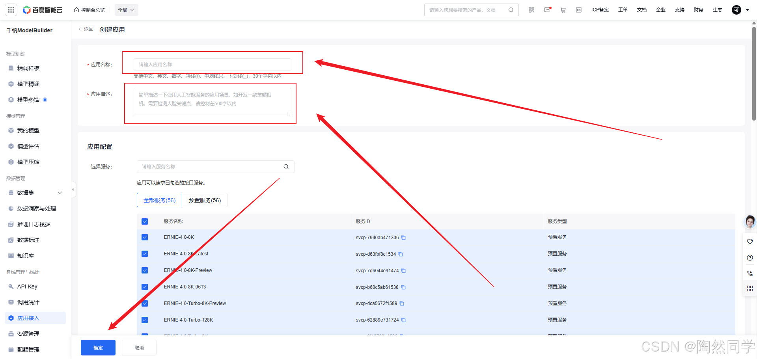Image resolution: width=757 pixels, height=359 pixels.
Task: Select the 全部服务(56) tab
Action: coord(159,200)
